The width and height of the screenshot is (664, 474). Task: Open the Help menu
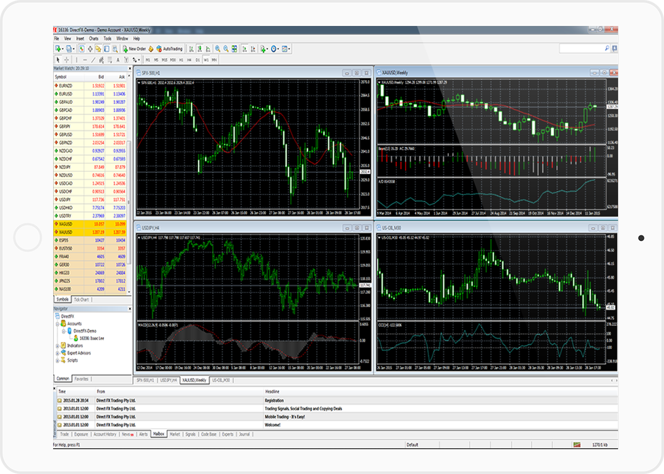[137, 39]
